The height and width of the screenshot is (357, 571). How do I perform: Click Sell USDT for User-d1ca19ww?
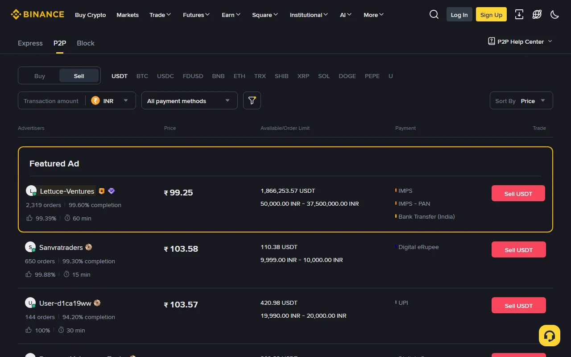(x=519, y=305)
